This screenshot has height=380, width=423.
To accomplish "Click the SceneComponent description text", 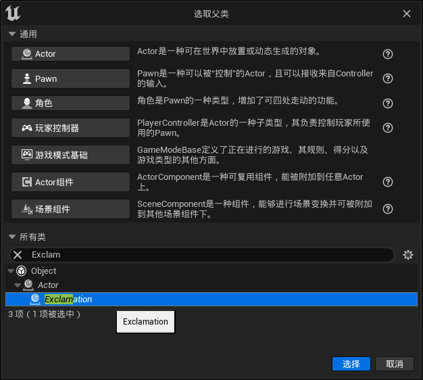I will pyautogui.click(x=255, y=209).
